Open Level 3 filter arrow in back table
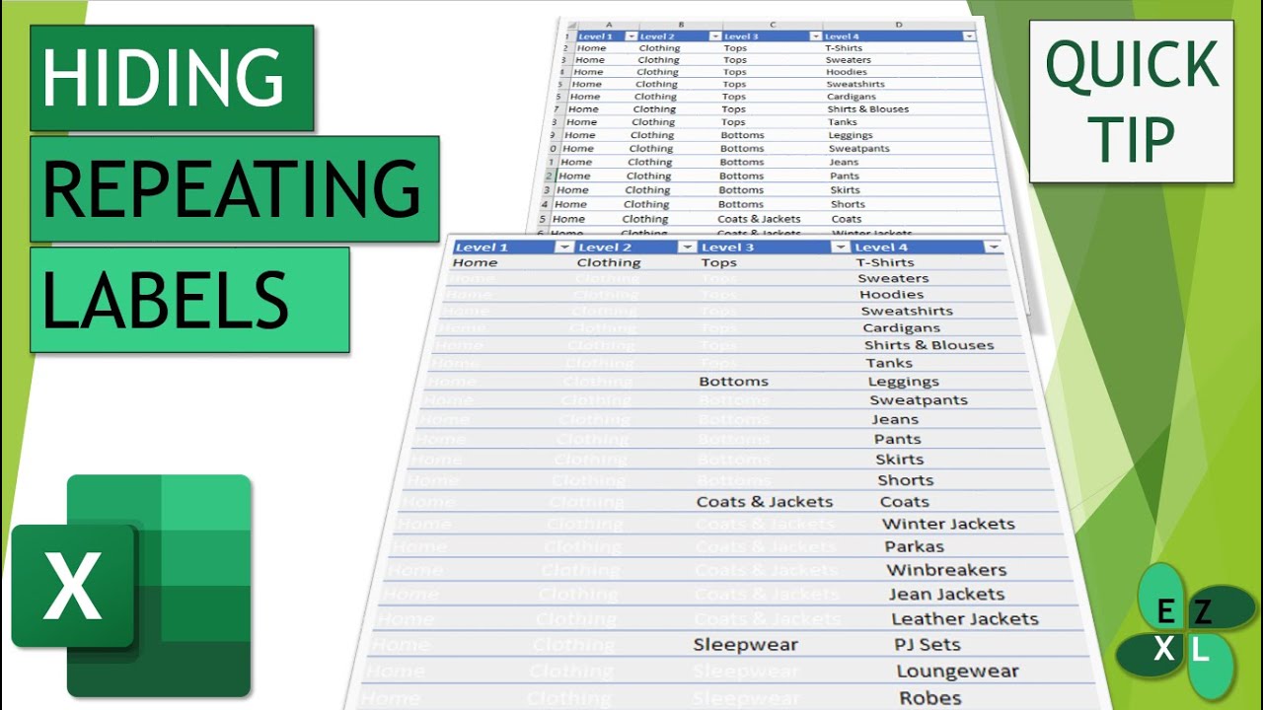The height and width of the screenshot is (710, 1263). coord(815,36)
